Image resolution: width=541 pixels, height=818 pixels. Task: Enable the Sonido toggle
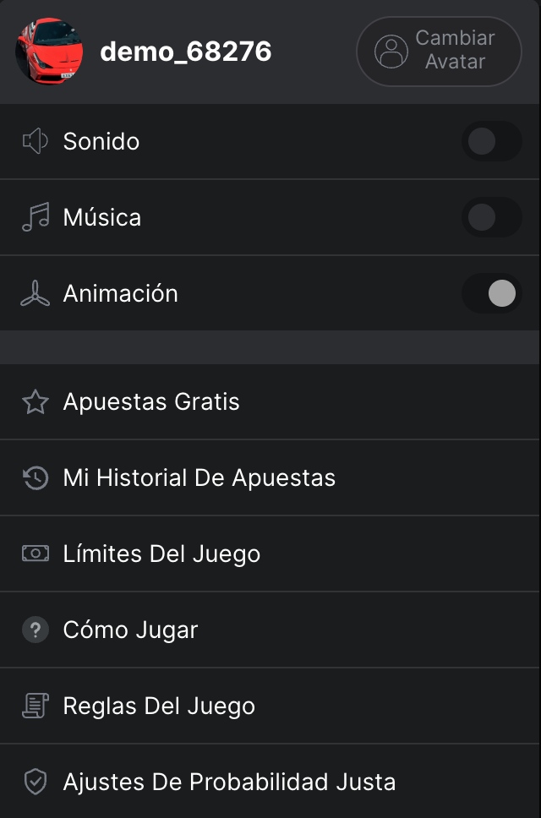point(491,141)
